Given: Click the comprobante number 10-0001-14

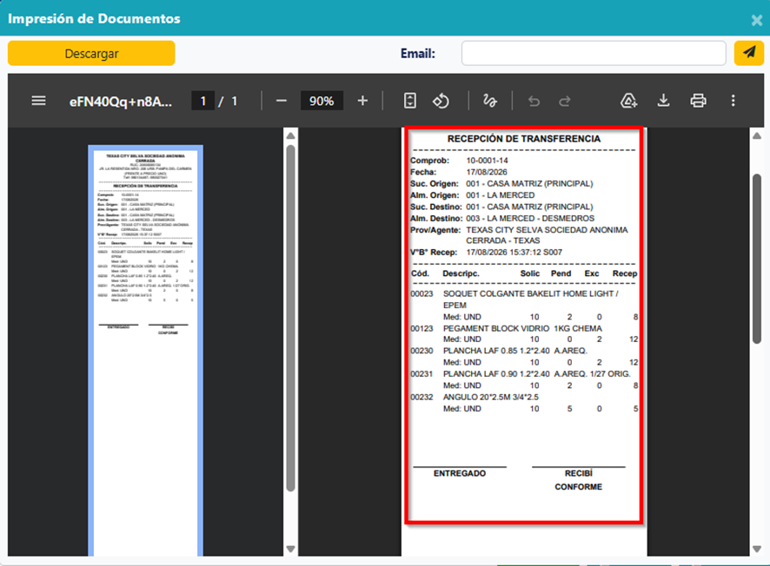Looking at the screenshot, I should coord(488,161).
